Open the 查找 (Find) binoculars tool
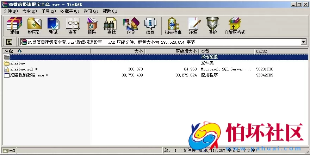Viewport: 310px width, 155px height. 111,26
